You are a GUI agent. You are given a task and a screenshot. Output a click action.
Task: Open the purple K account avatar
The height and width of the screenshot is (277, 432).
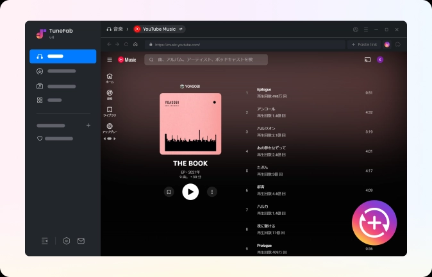pos(380,60)
